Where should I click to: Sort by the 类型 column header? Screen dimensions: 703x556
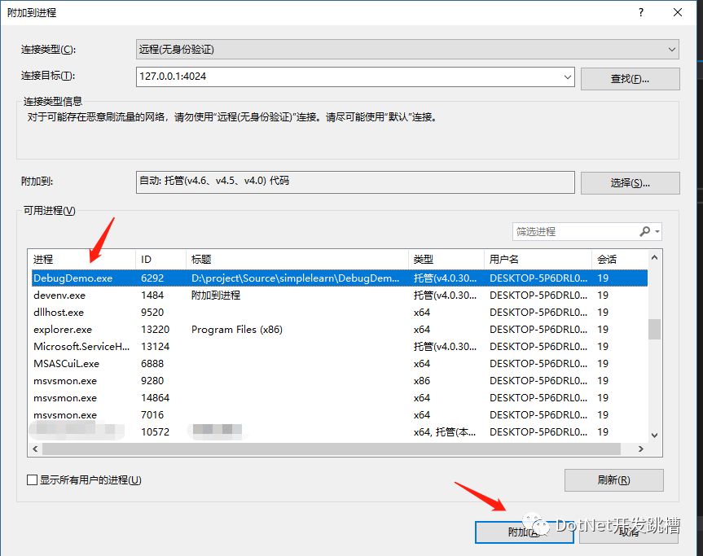446,259
